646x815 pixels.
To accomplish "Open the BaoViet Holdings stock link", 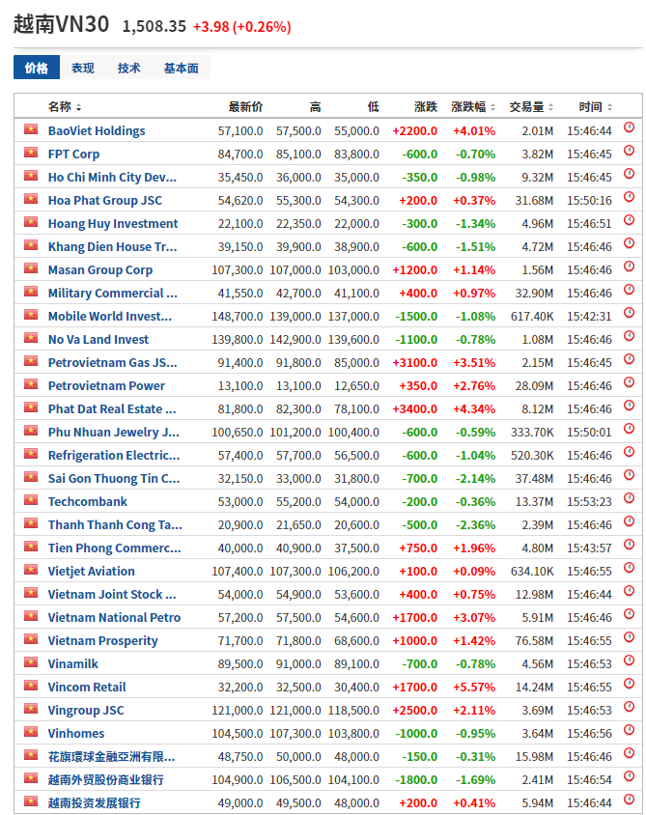I will (97, 131).
